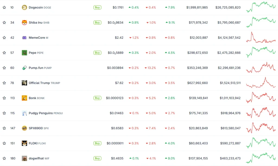Click the Shiba Inu coin logo

tap(24, 23)
